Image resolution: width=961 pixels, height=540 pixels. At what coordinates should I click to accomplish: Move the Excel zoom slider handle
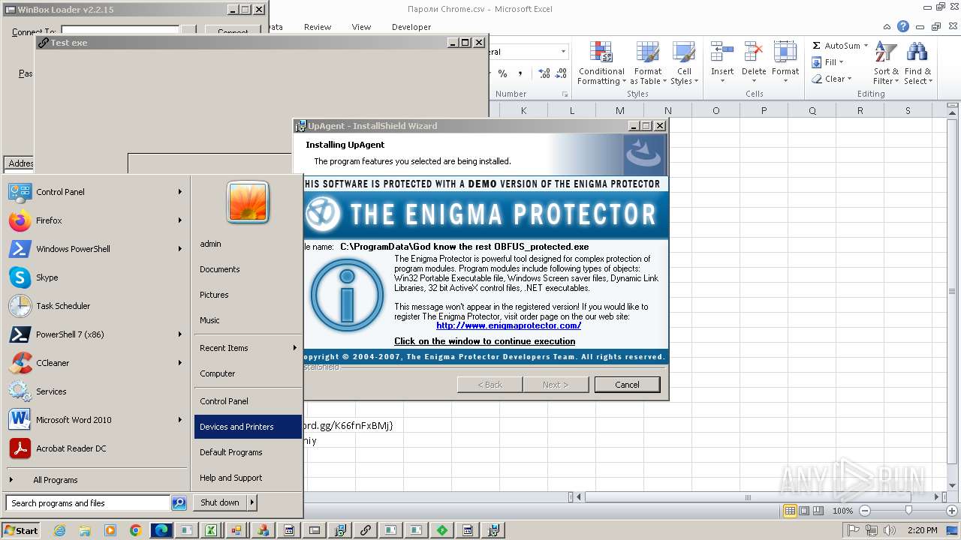click(908, 511)
